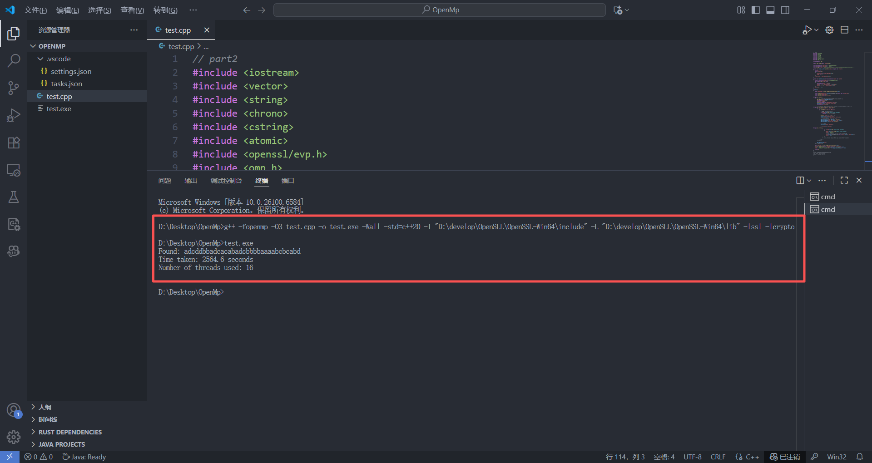The image size is (872, 463).
Task: Open the split terminal dropdown
Action: 809,180
